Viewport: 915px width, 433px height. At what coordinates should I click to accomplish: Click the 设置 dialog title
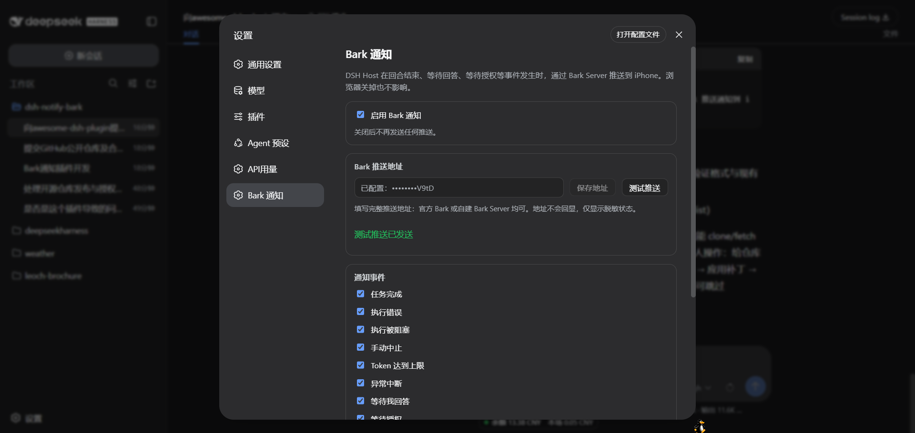tap(243, 36)
